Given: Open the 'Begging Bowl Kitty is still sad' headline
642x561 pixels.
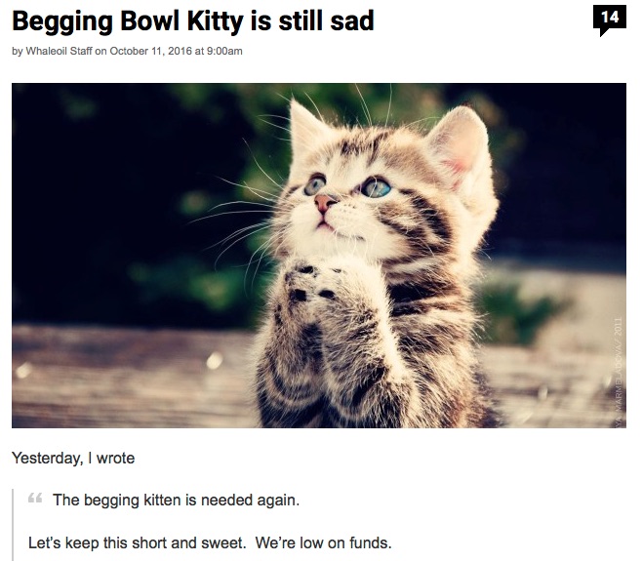Looking at the screenshot, I should [x=193, y=20].
